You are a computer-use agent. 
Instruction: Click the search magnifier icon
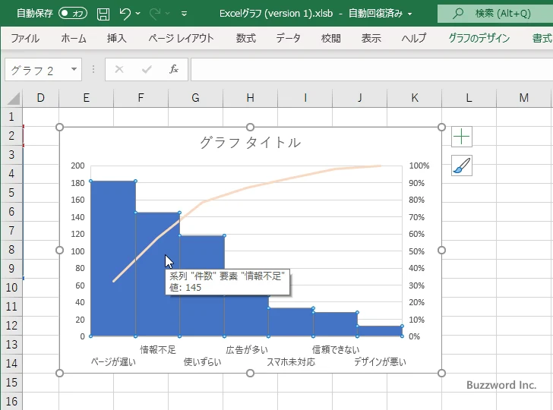(x=458, y=14)
